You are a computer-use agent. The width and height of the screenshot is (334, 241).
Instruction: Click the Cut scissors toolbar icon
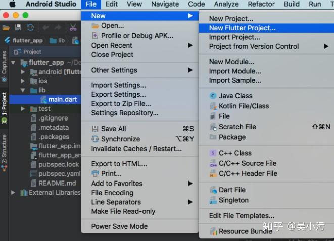(74, 27)
